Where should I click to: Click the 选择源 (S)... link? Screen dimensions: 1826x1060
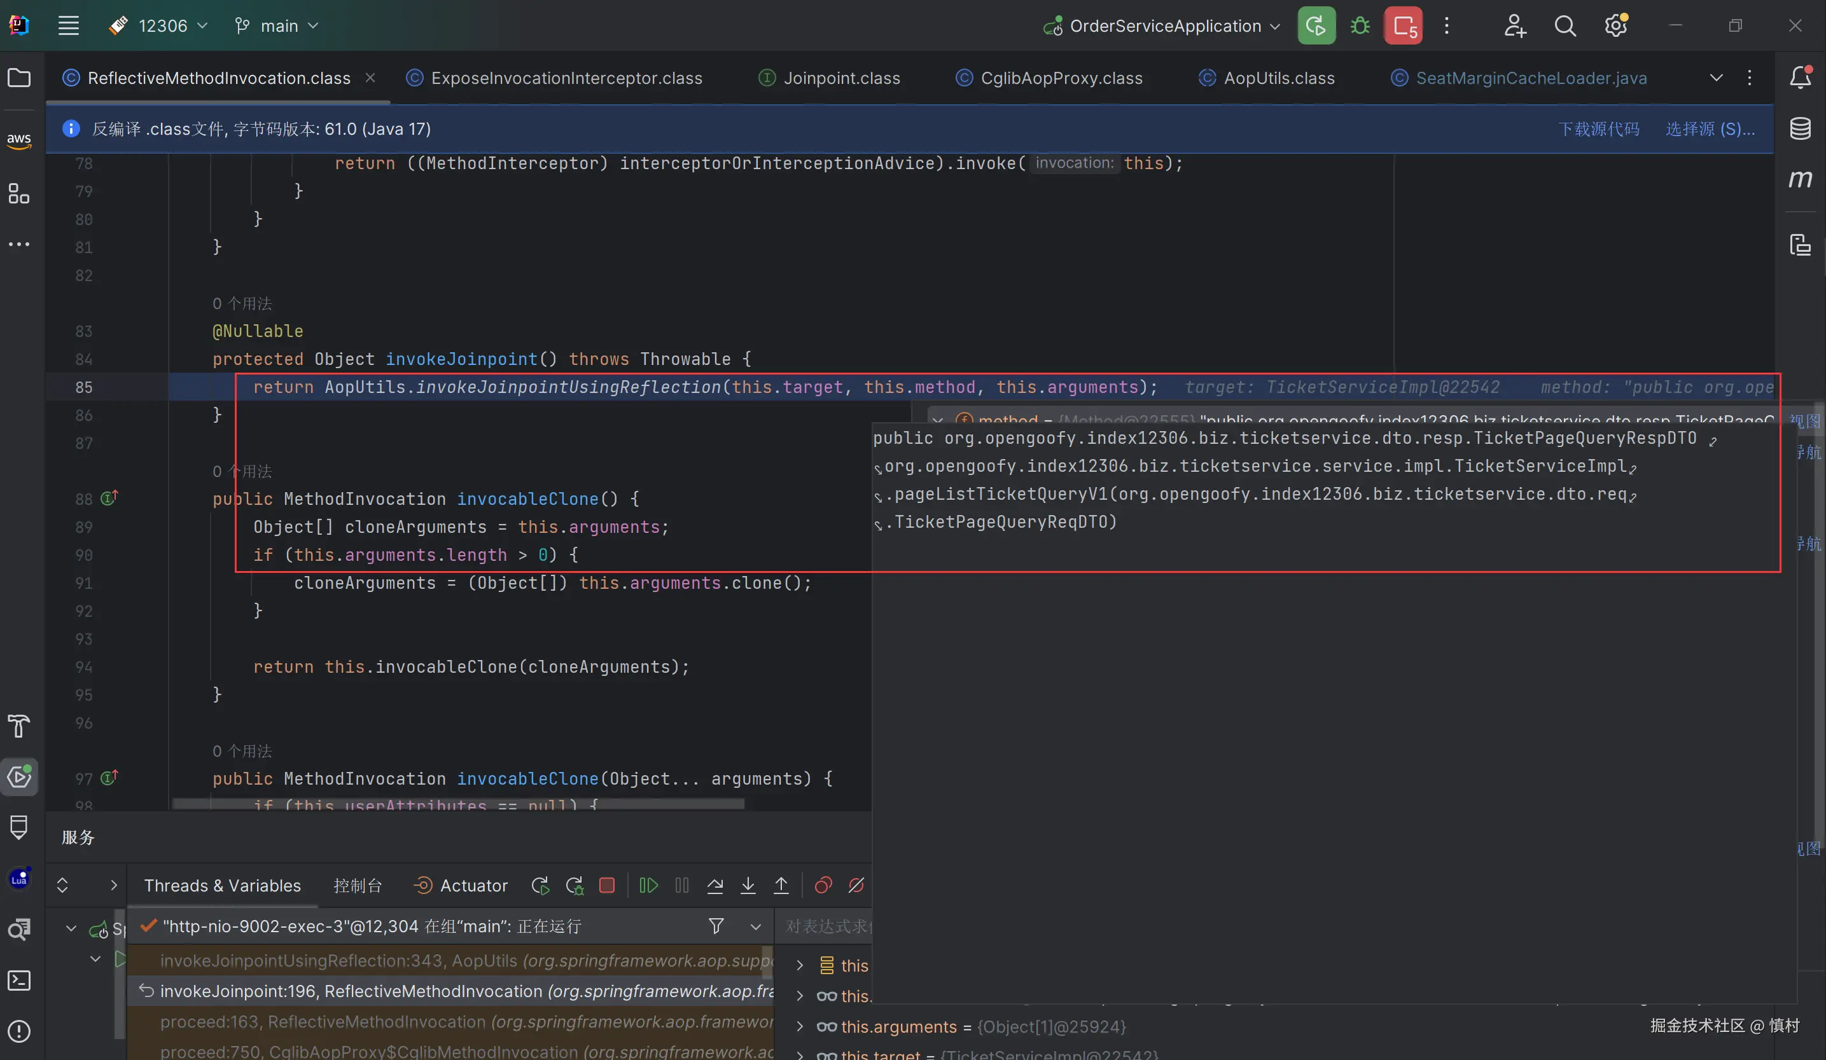tap(1710, 129)
